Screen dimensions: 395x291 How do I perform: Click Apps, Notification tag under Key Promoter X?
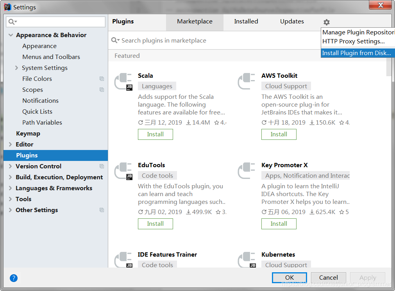coord(306,176)
